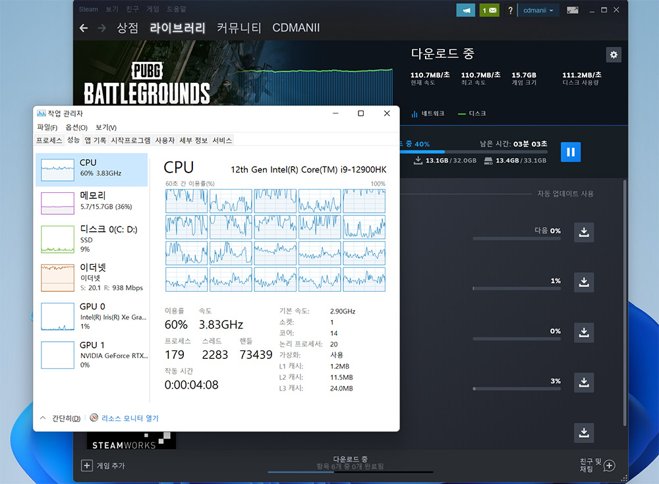Open the cdmanii account dropdown

click(538, 10)
